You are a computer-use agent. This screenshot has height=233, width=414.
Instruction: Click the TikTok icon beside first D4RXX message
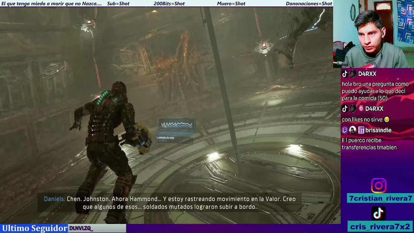(345, 74)
